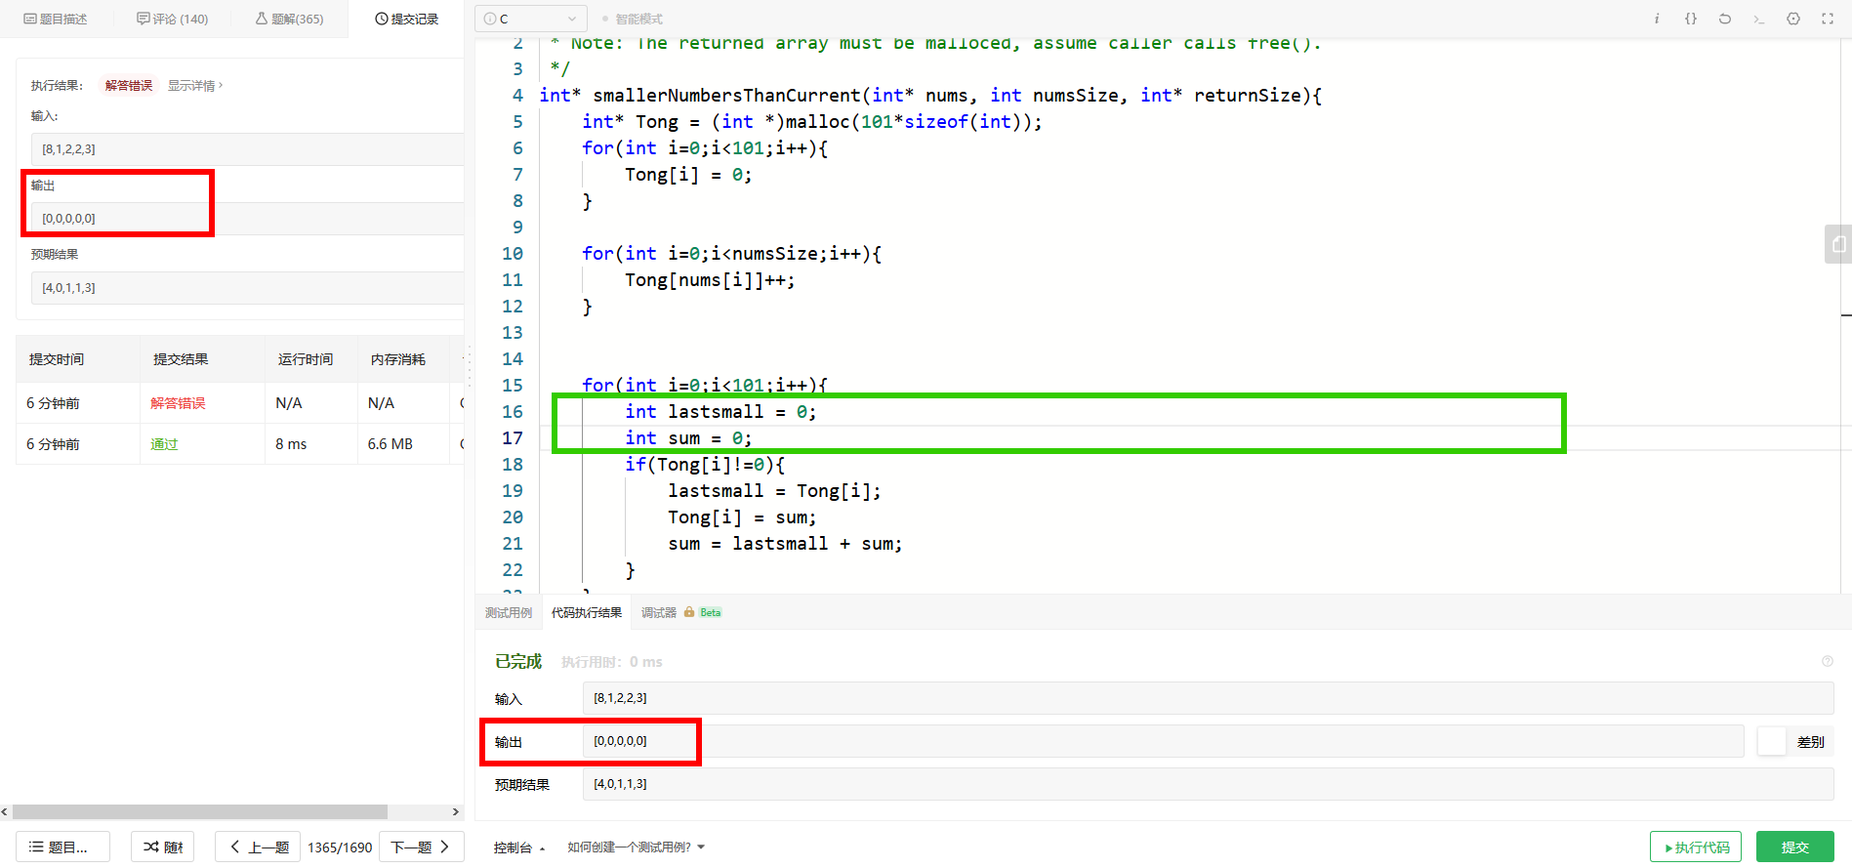The width and height of the screenshot is (1852, 868).
Task: Click line number 10 in editor
Action: point(513,253)
